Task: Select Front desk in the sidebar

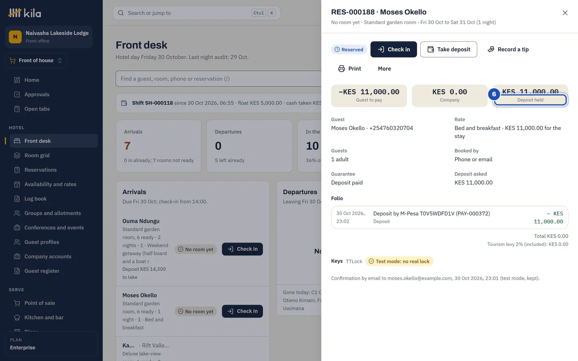Action: tap(54, 141)
